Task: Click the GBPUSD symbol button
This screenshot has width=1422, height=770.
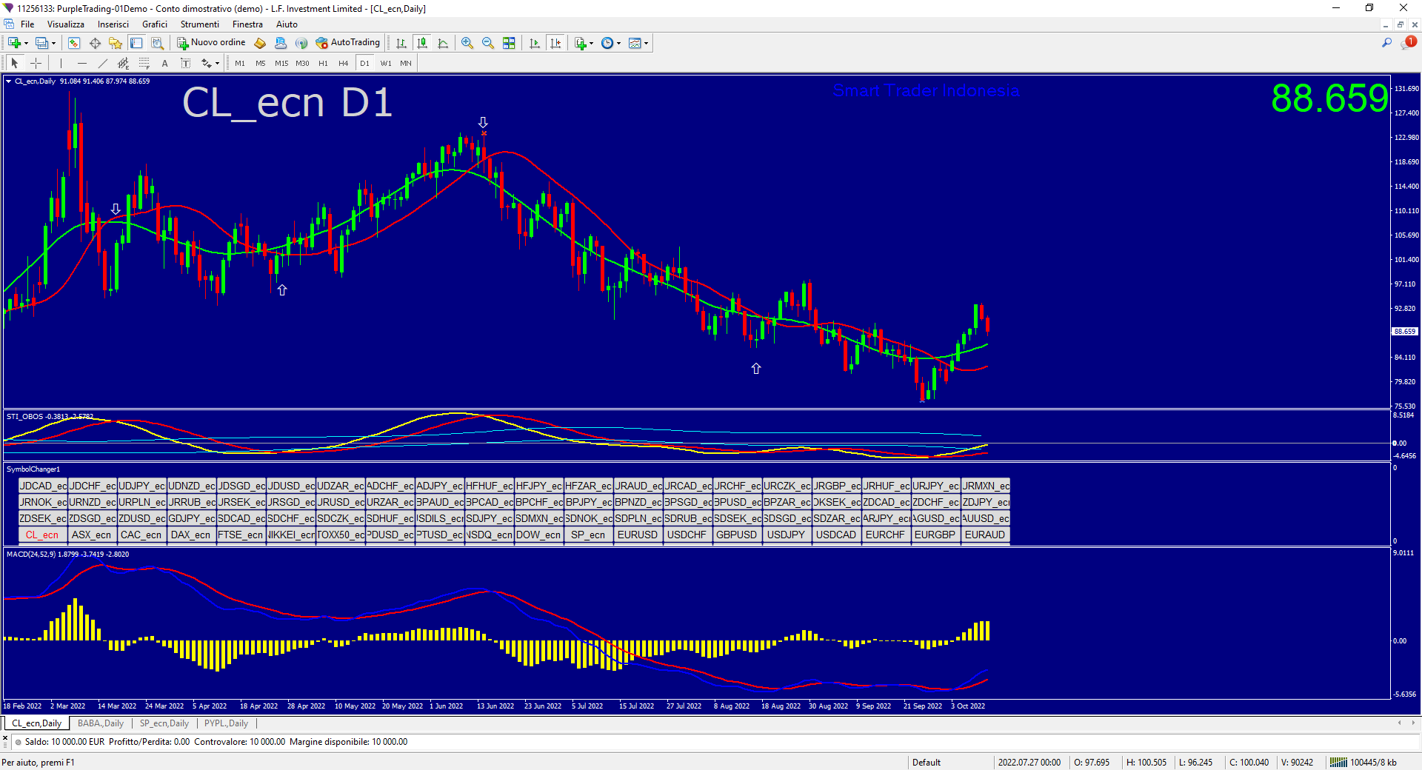Action: [x=737, y=535]
